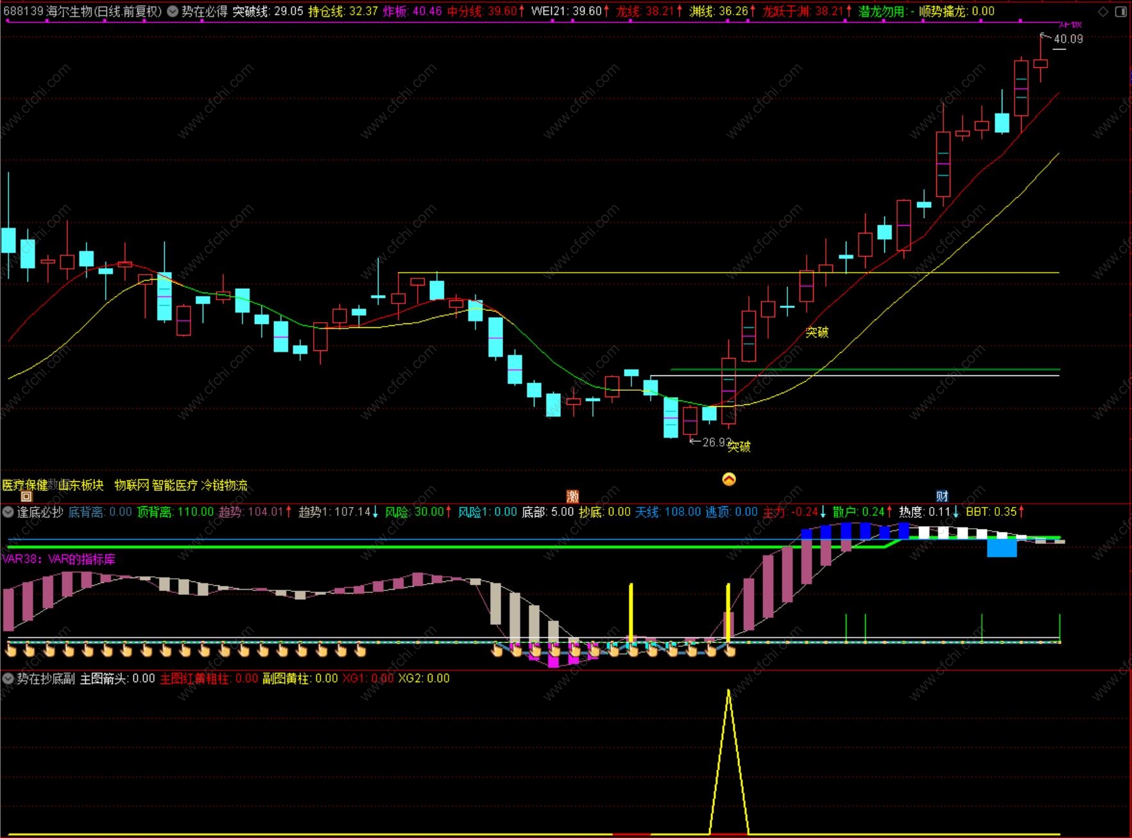Click the last pointing-hand signal near yellow bar
This screenshot has width=1132, height=838.
coord(730,651)
